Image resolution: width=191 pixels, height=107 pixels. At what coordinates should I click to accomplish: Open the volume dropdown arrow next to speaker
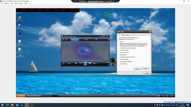[x=96, y=63]
